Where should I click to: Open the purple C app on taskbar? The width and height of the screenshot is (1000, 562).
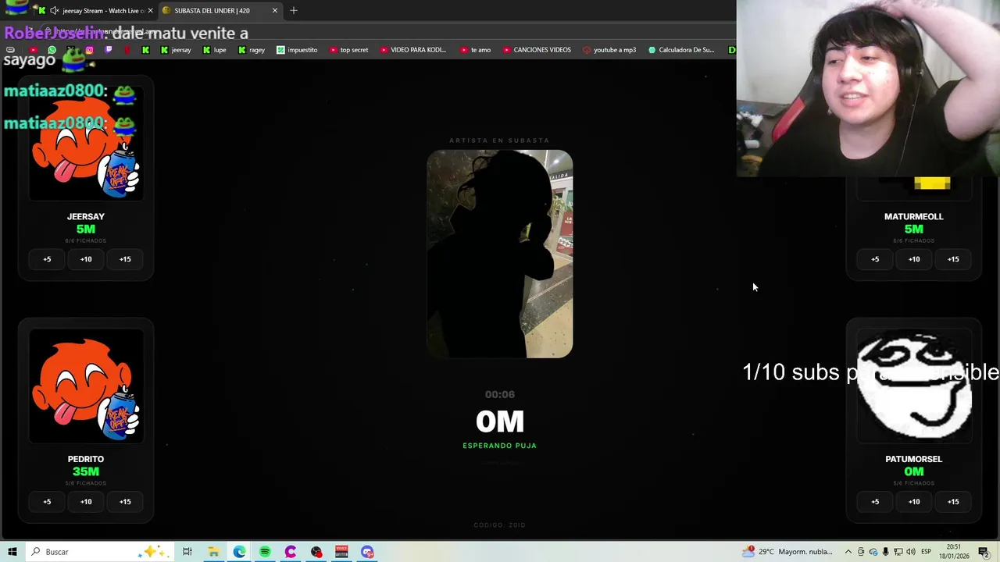point(291,552)
